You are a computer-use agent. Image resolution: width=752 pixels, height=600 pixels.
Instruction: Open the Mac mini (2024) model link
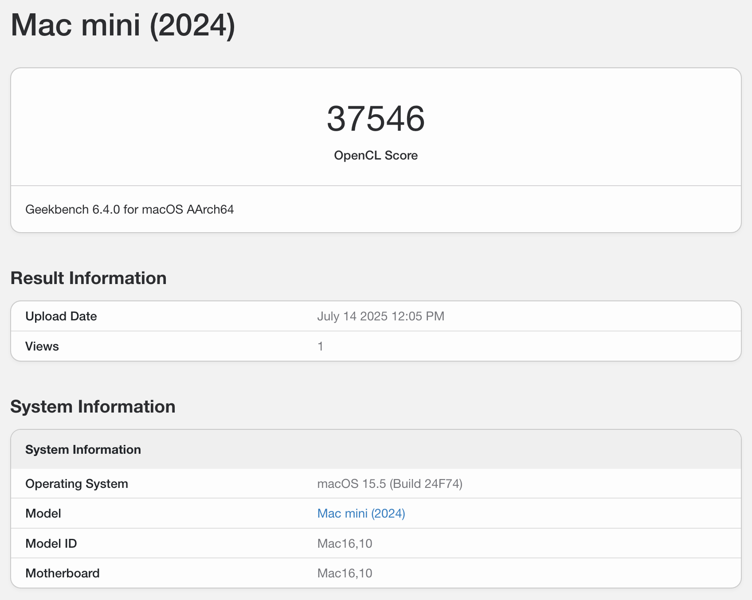click(361, 513)
